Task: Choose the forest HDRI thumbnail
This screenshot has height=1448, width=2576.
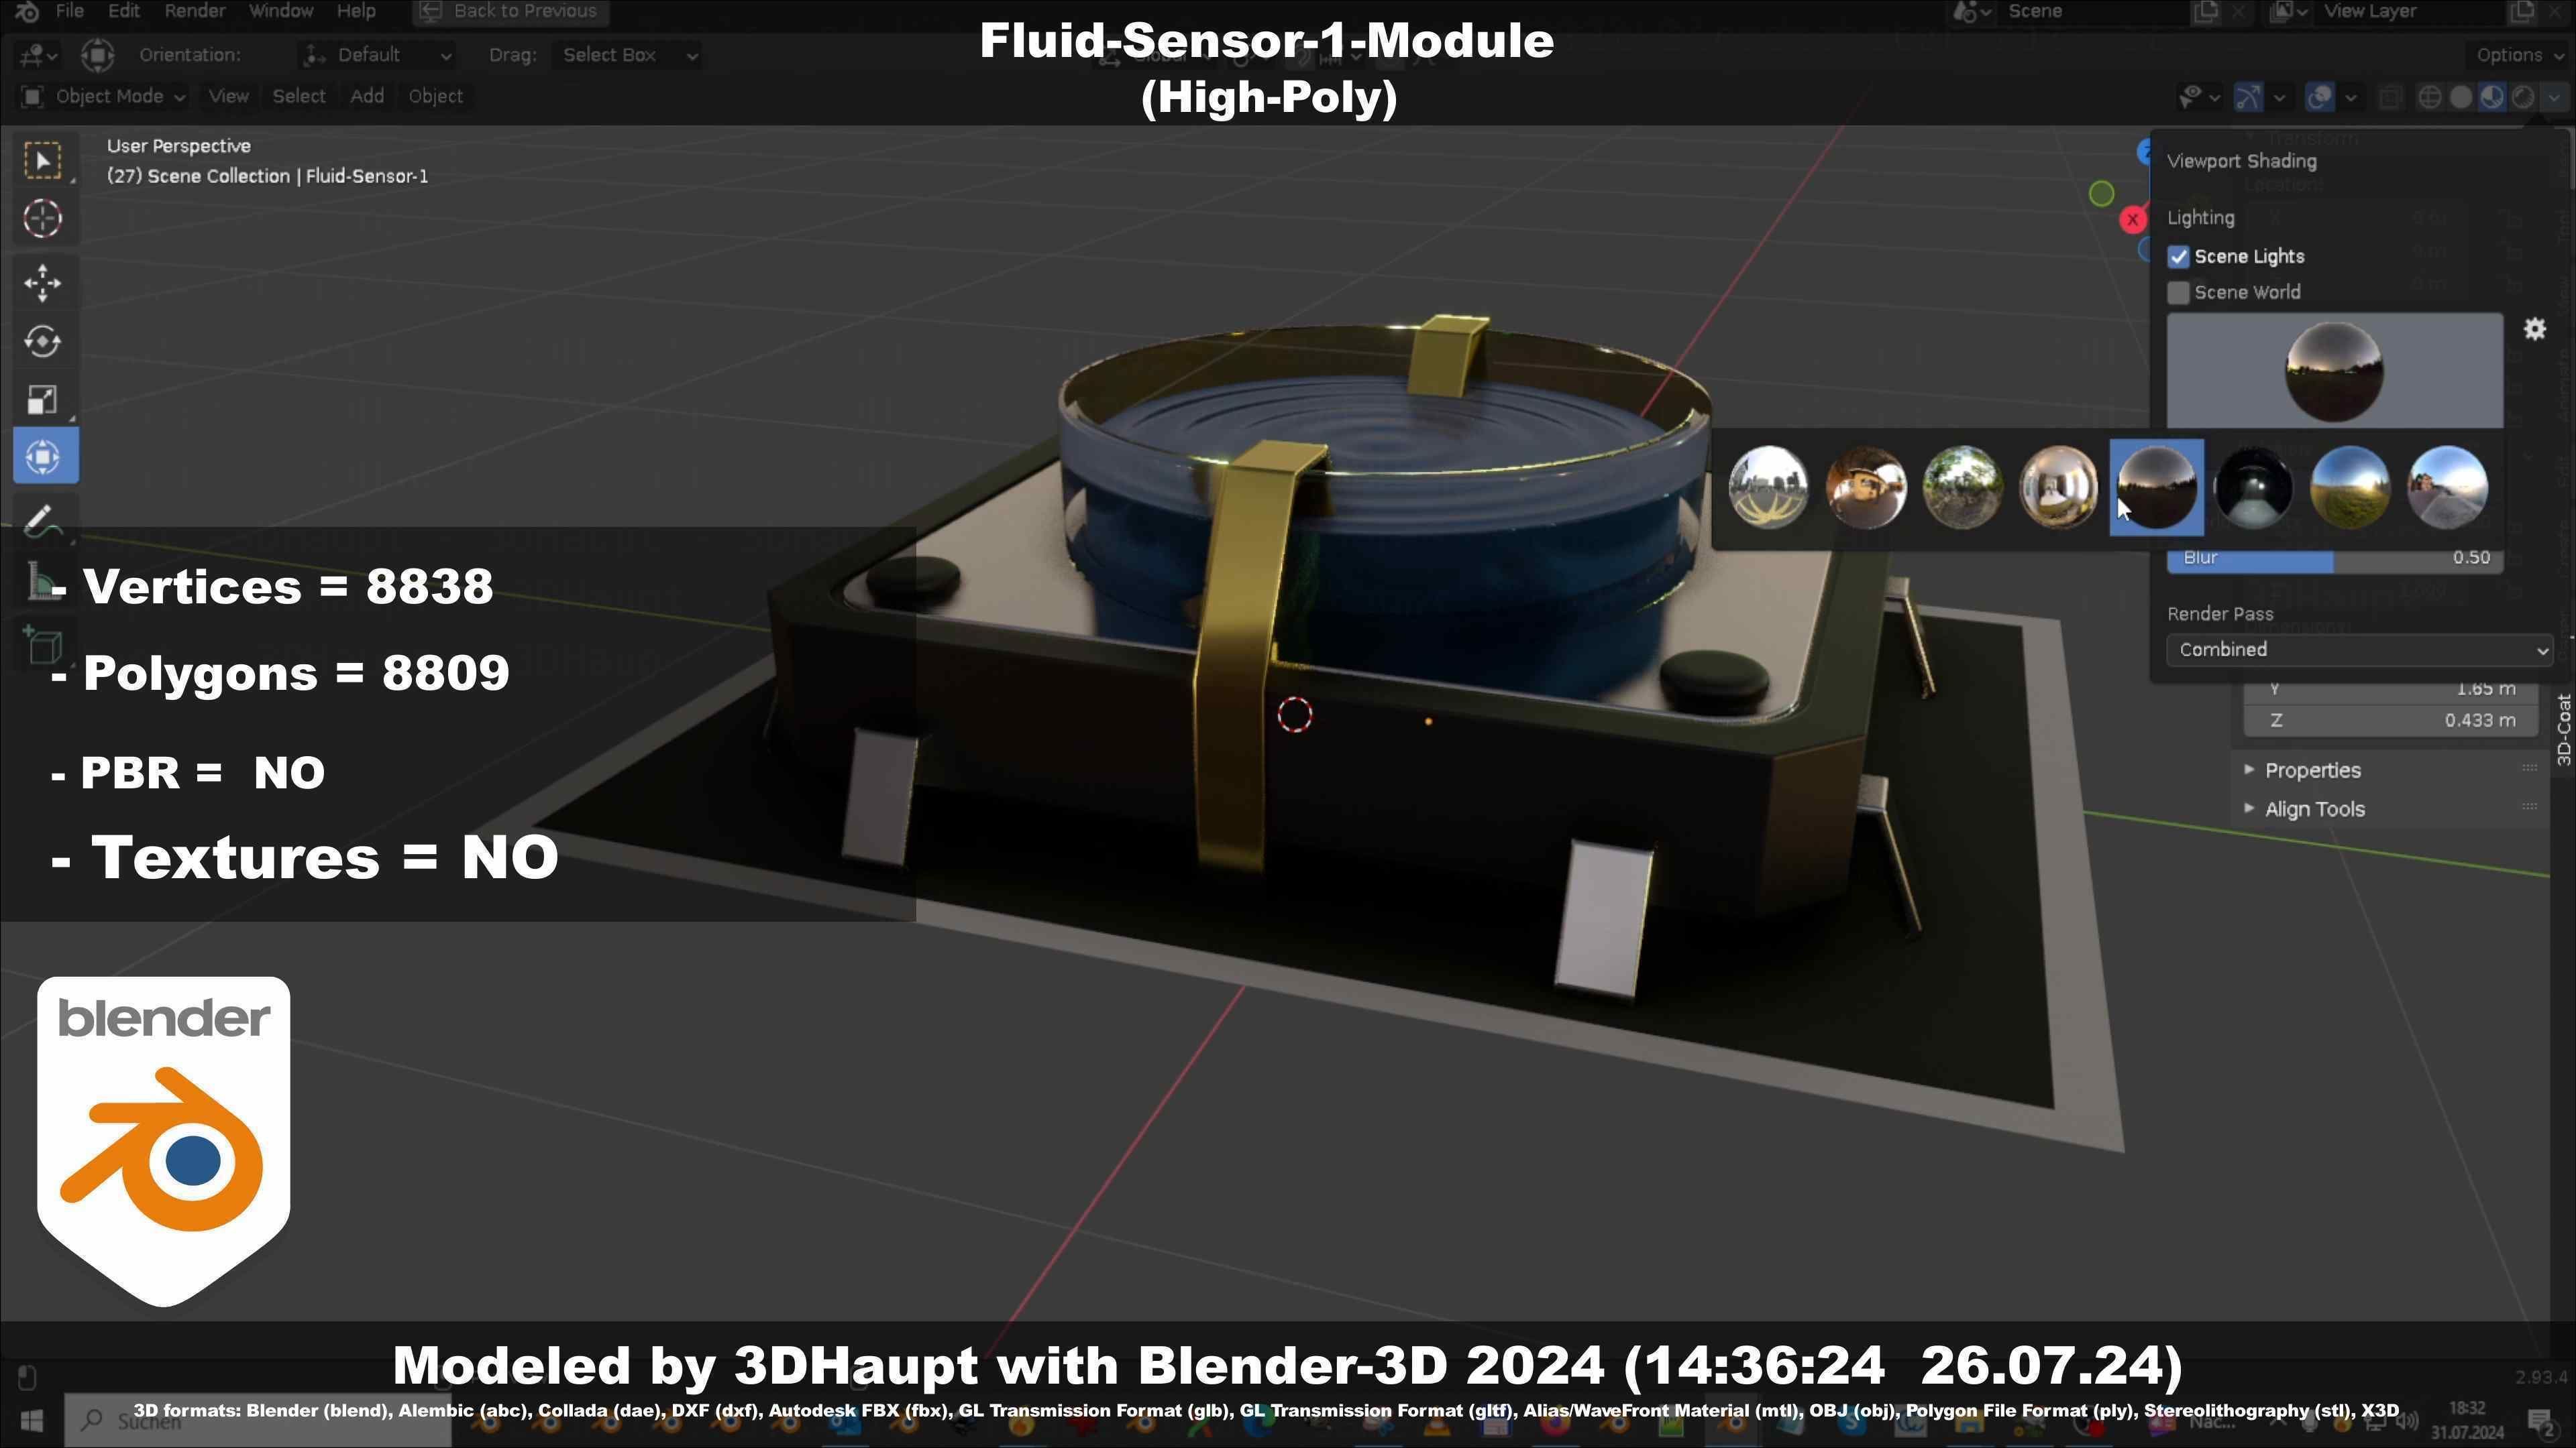Action: (x=1962, y=487)
